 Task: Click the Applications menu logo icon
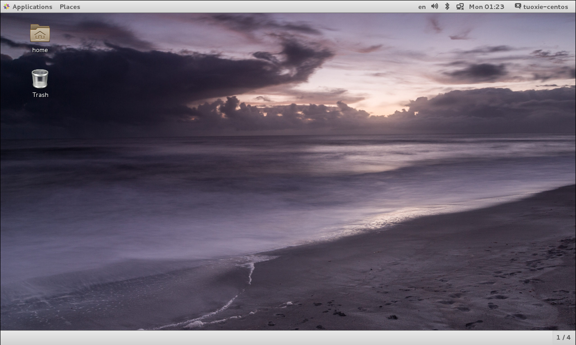coord(6,7)
